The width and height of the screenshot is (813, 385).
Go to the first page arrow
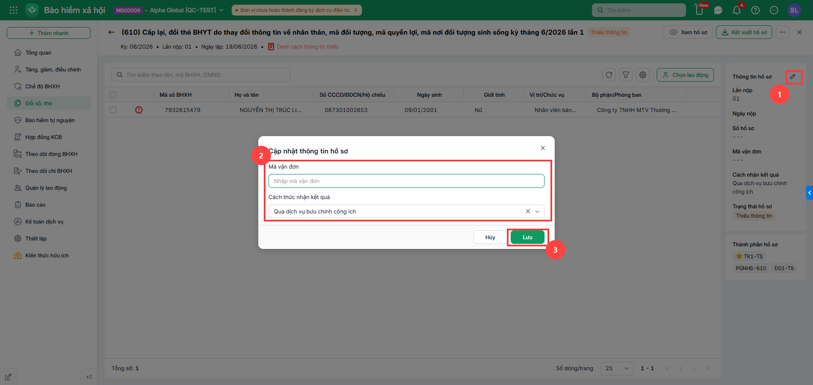tap(667, 369)
